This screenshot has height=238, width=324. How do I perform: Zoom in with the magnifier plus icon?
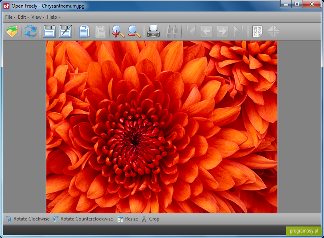coord(118,31)
